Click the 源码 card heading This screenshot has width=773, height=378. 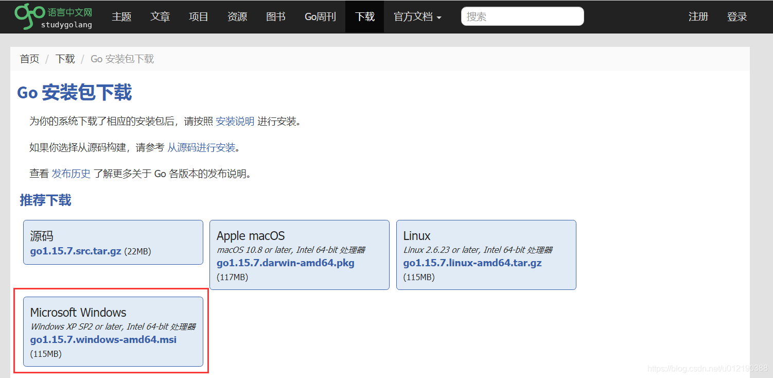[x=42, y=236]
